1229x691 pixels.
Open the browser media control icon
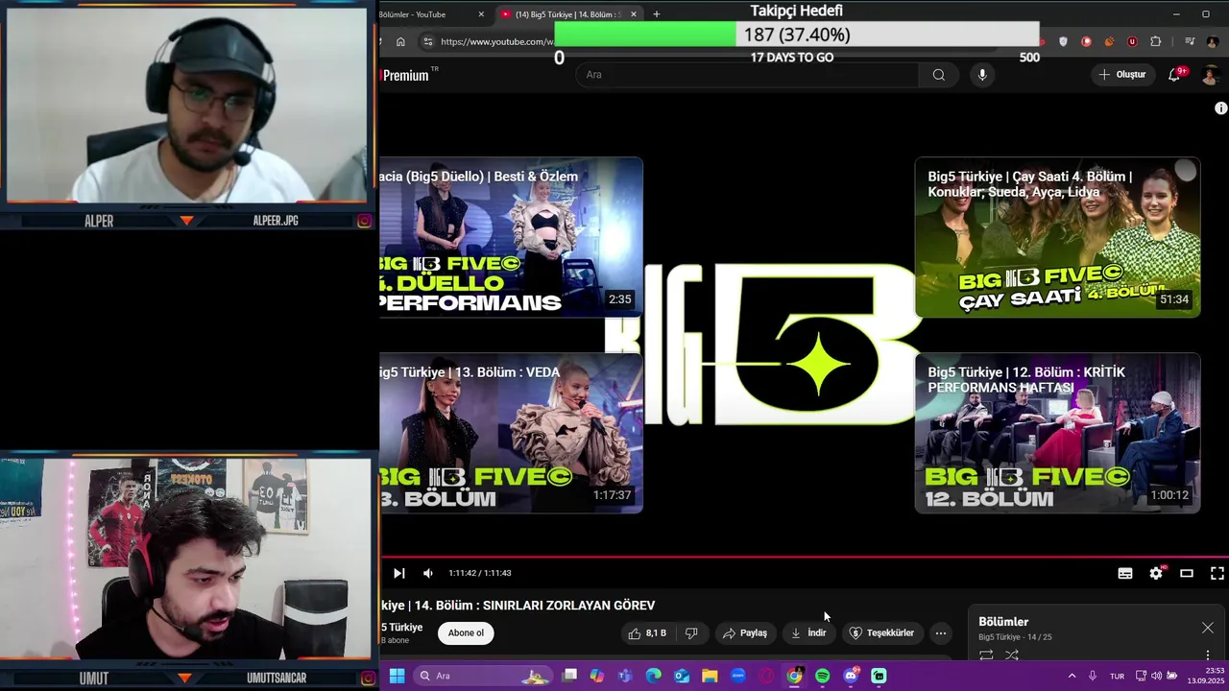tap(1190, 41)
